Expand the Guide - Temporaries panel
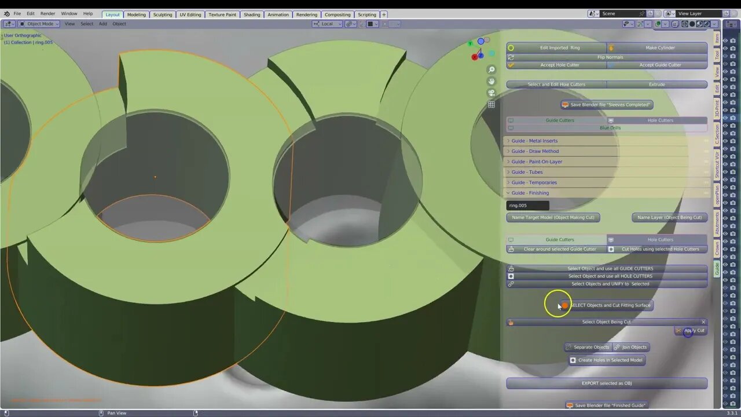This screenshot has height=417, width=741. [x=607, y=182]
